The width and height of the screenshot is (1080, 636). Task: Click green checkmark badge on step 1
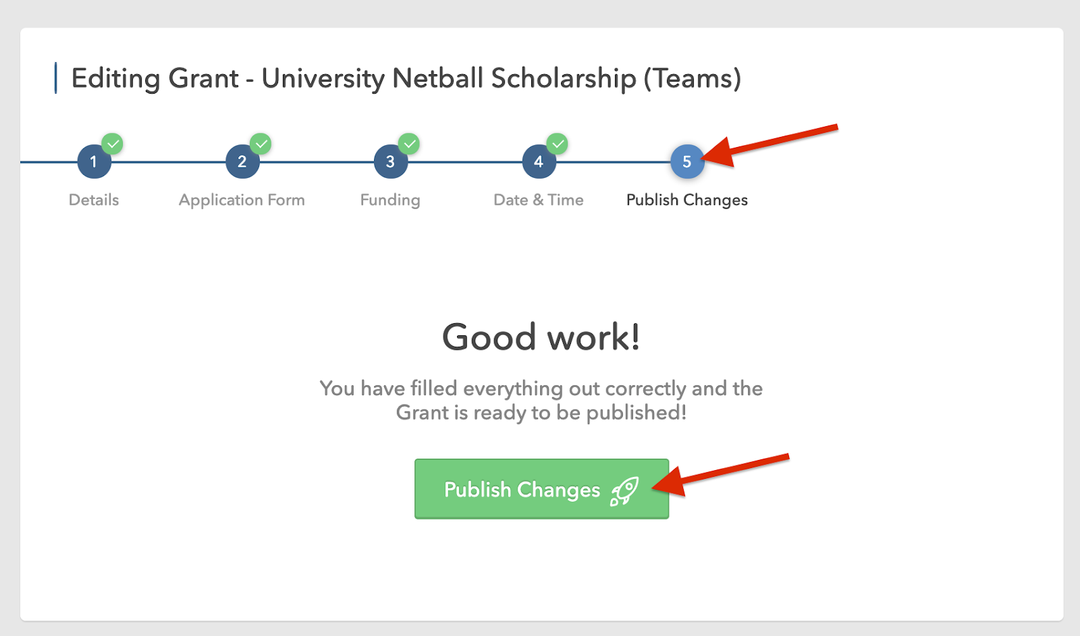(113, 144)
